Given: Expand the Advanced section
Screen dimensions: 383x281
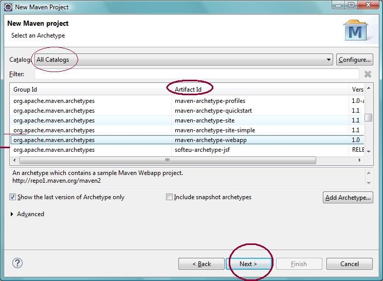Looking at the screenshot, I should click(x=12, y=214).
